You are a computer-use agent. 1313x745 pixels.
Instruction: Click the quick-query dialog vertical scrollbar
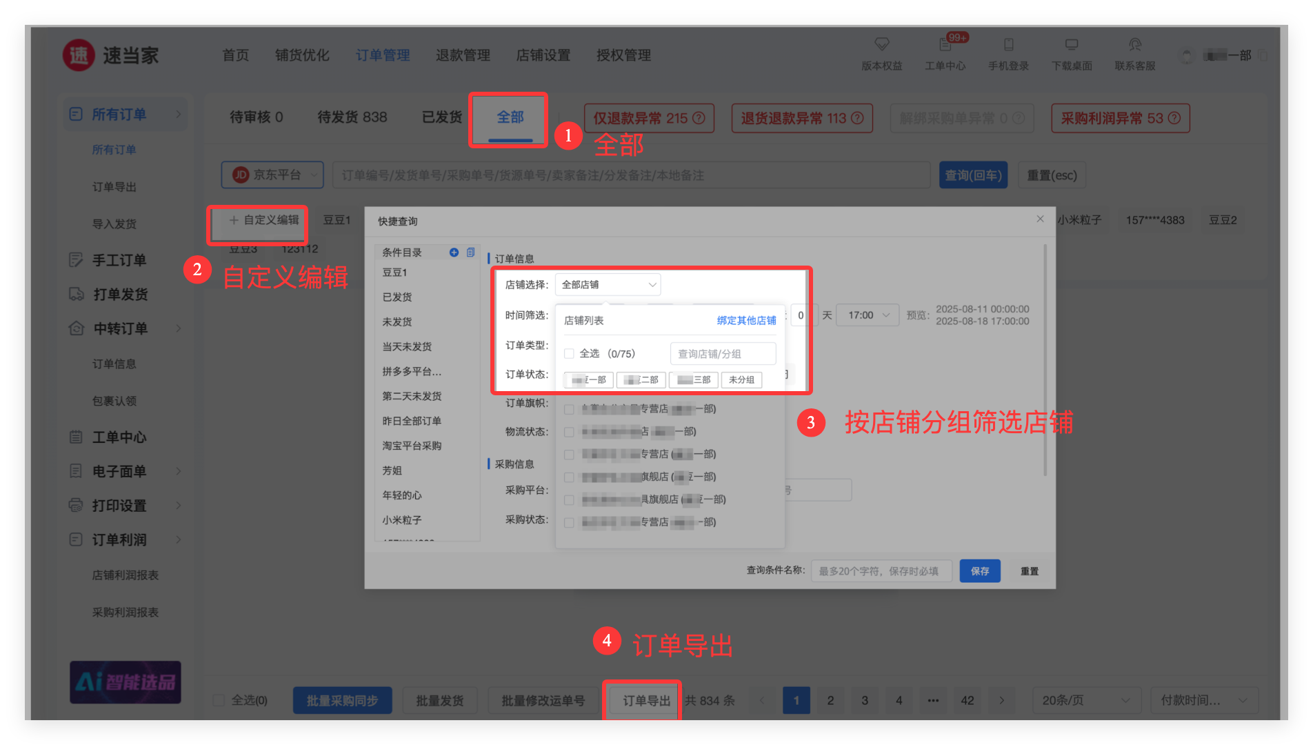click(x=1045, y=359)
